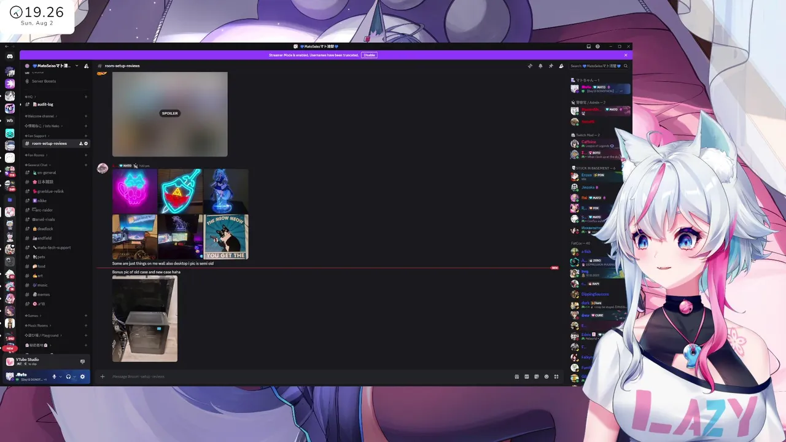Open the MEOW MEOW cat poster image

click(226, 236)
